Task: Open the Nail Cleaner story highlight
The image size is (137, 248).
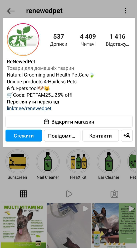Action: pos(48,162)
